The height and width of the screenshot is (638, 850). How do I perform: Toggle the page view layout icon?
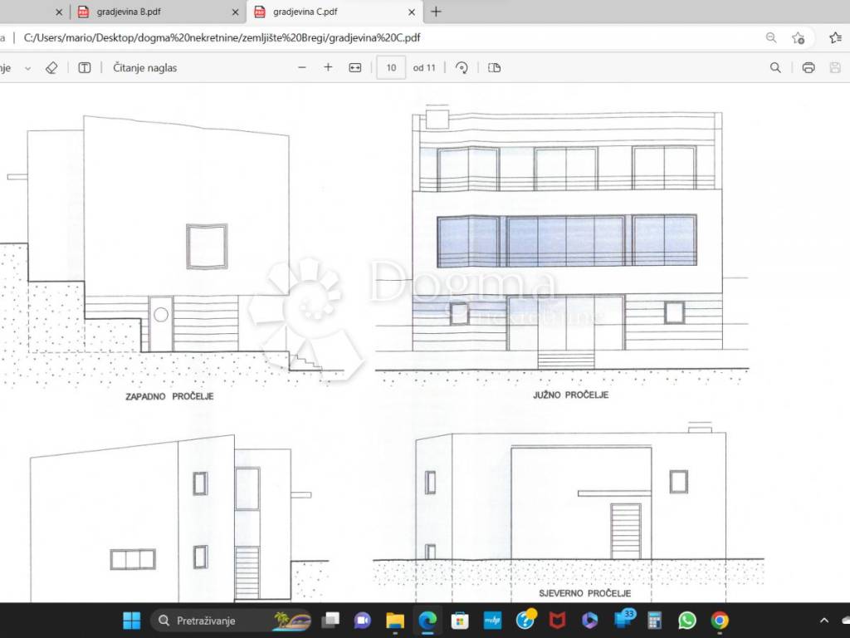(x=495, y=68)
